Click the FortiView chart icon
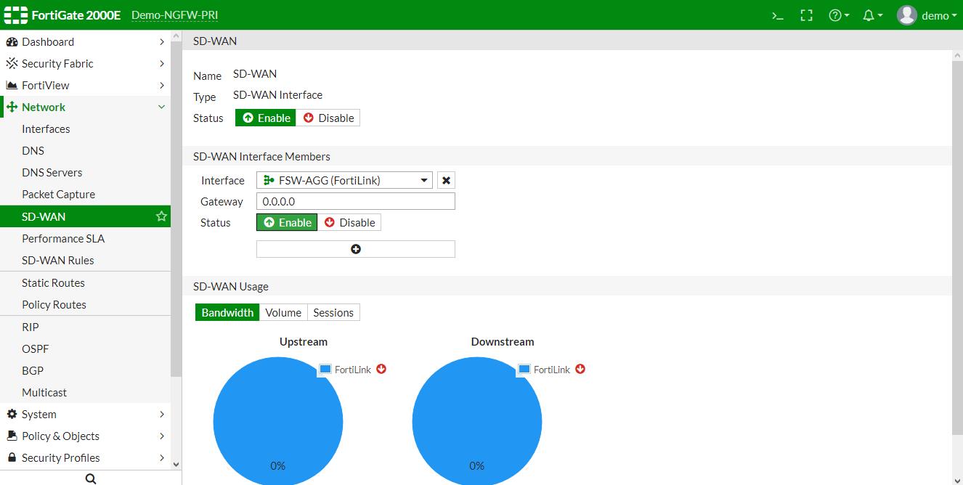Viewport: 963px width, 485px height. pos(12,86)
